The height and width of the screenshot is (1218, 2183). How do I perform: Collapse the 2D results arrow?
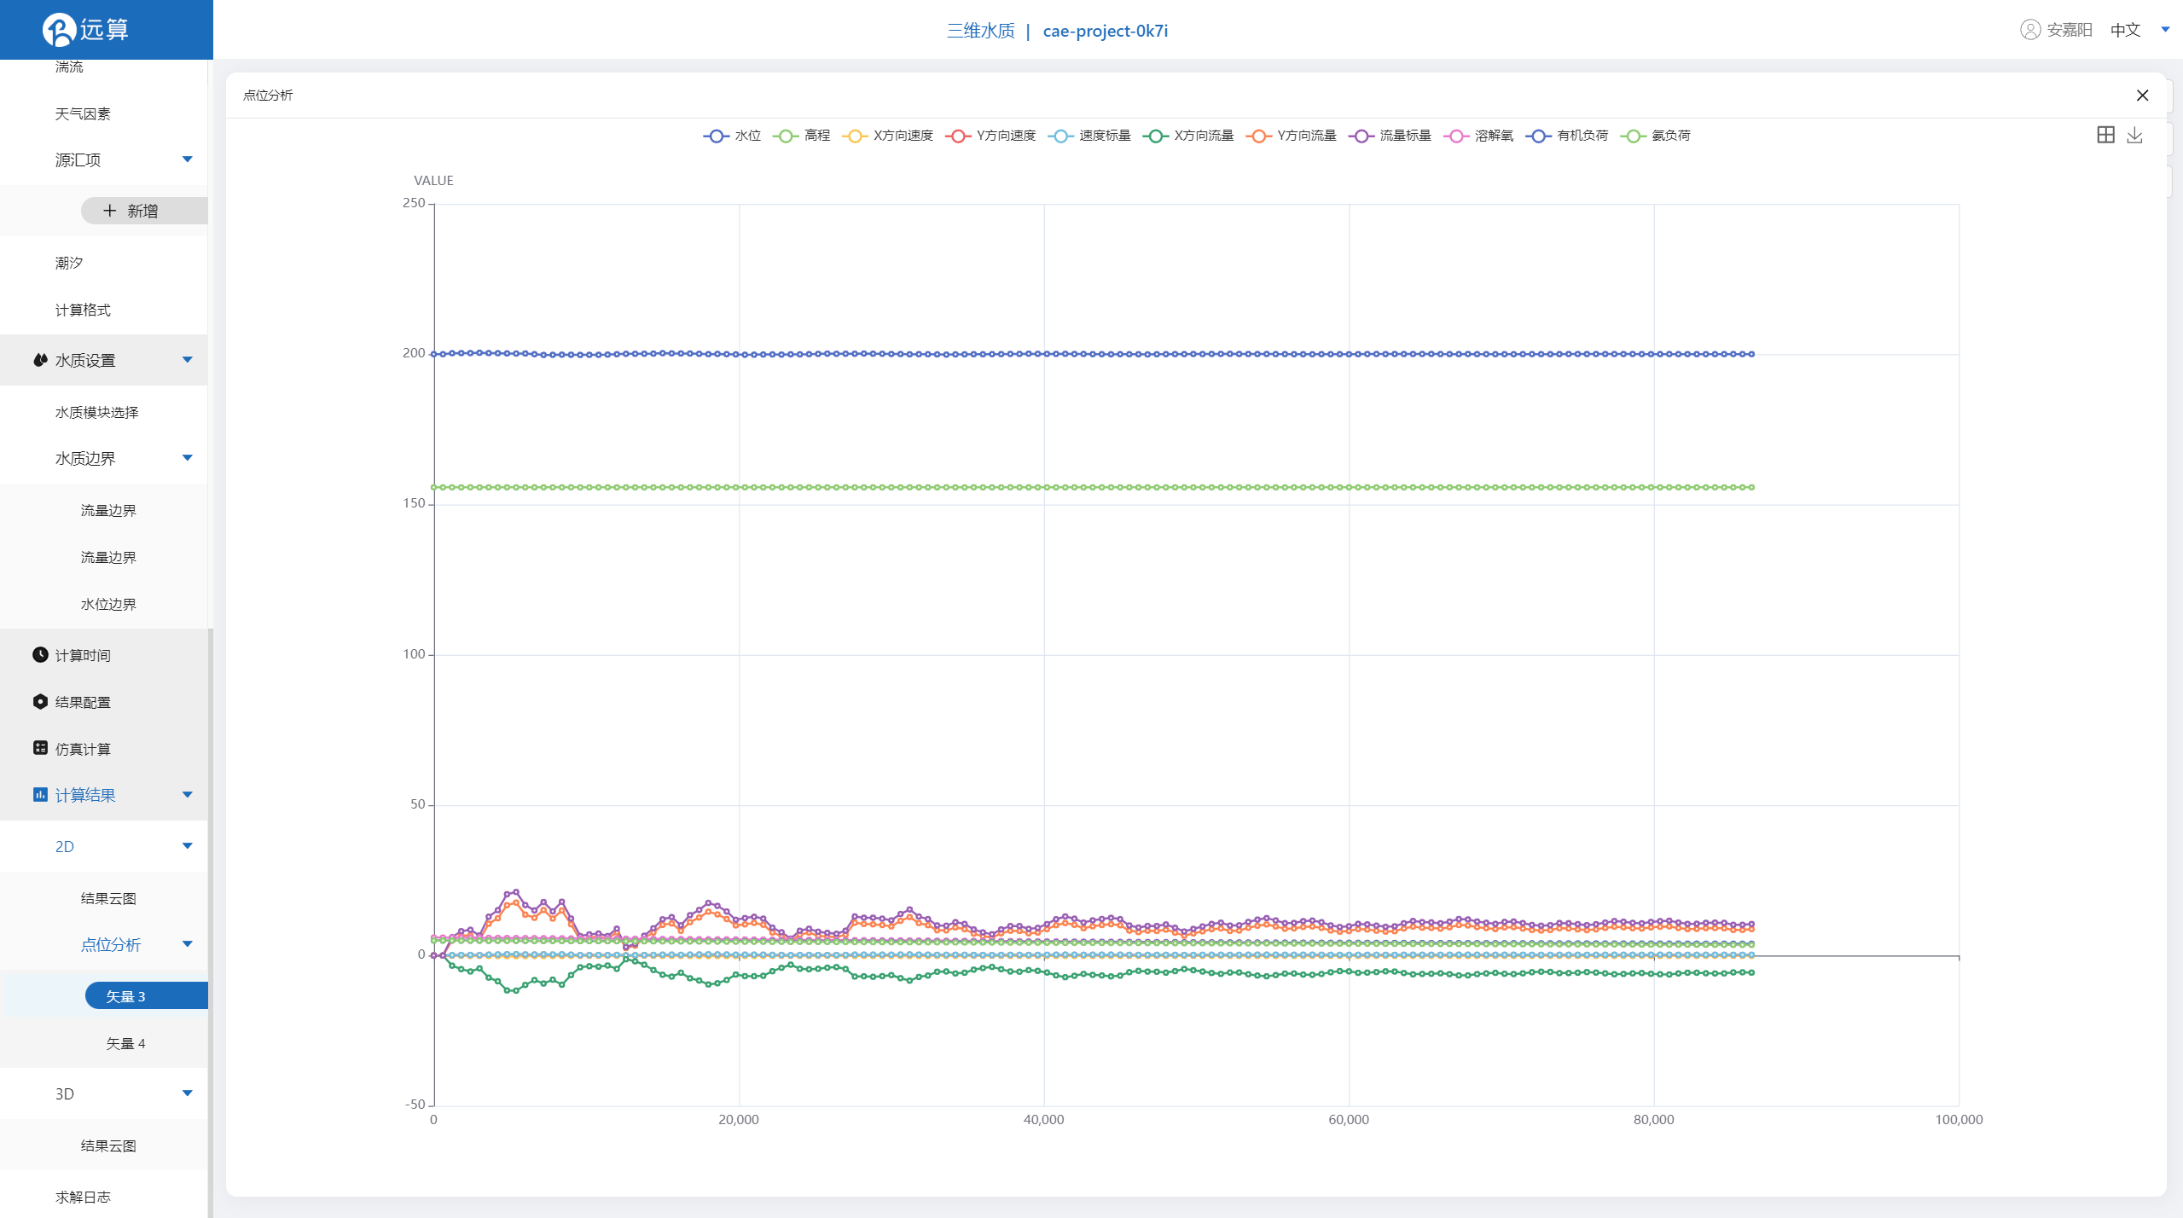coord(188,846)
